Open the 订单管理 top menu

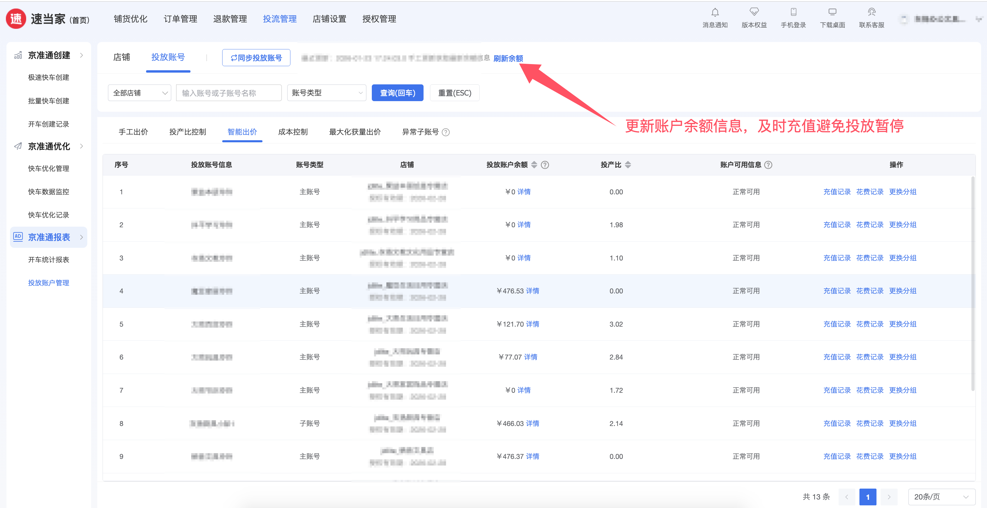tap(180, 19)
